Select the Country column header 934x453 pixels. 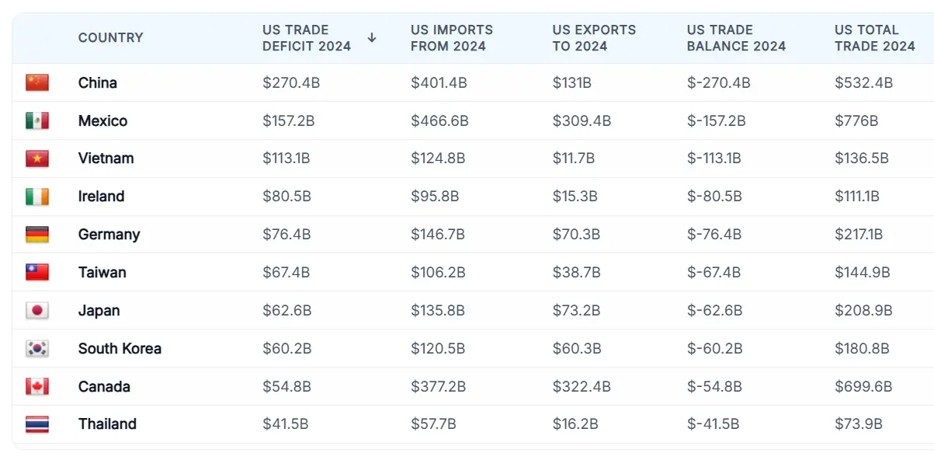coord(110,38)
